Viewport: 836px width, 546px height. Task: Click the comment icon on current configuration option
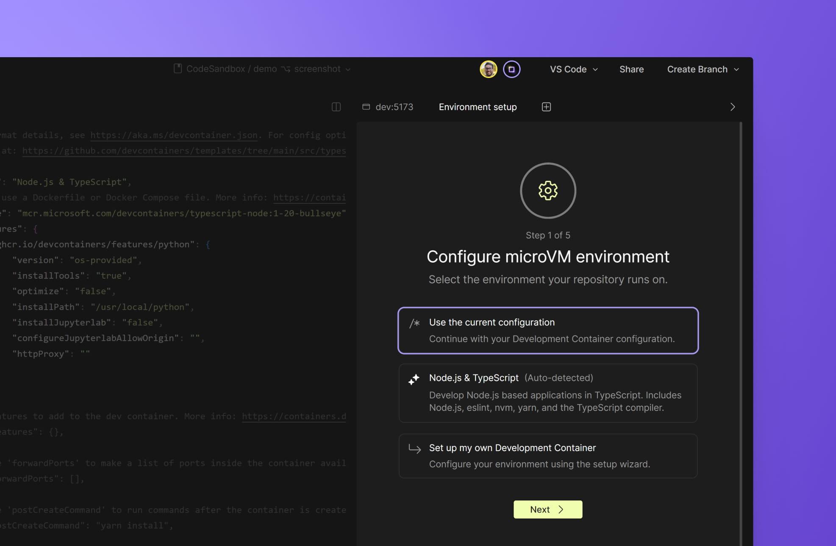(x=414, y=323)
